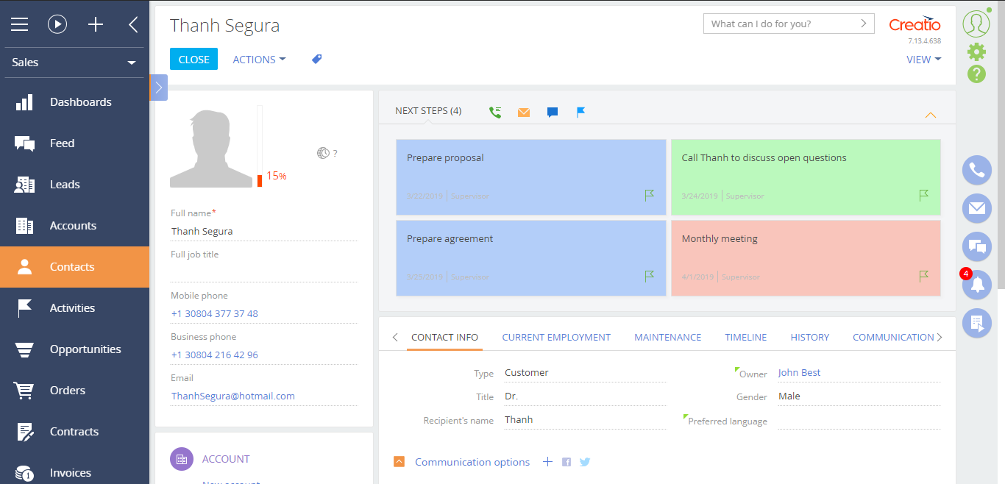Switch to the Timeline tab
This screenshot has height=484, width=1005.
(745, 338)
